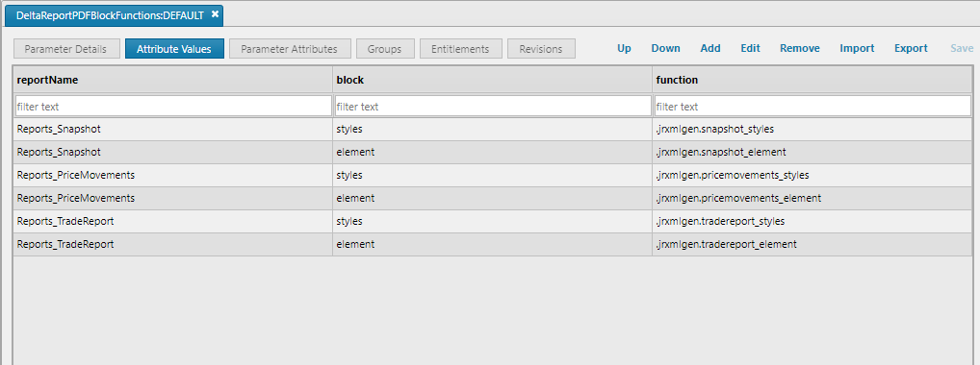Open the Parameter Attributes tab
The height and width of the screenshot is (365, 980).
click(290, 49)
